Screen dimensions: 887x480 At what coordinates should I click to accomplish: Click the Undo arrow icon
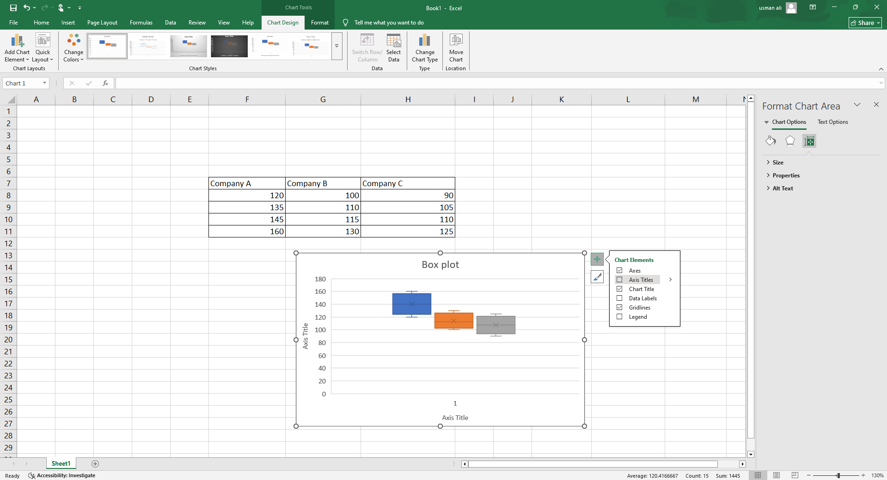27,7
